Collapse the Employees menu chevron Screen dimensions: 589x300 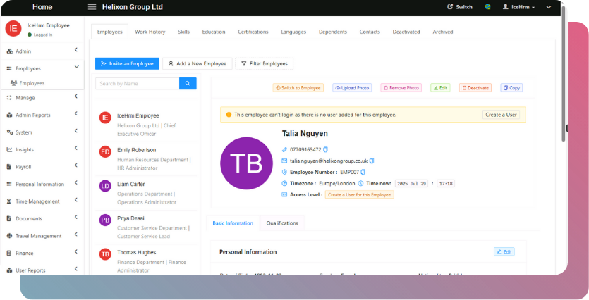point(77,67)
